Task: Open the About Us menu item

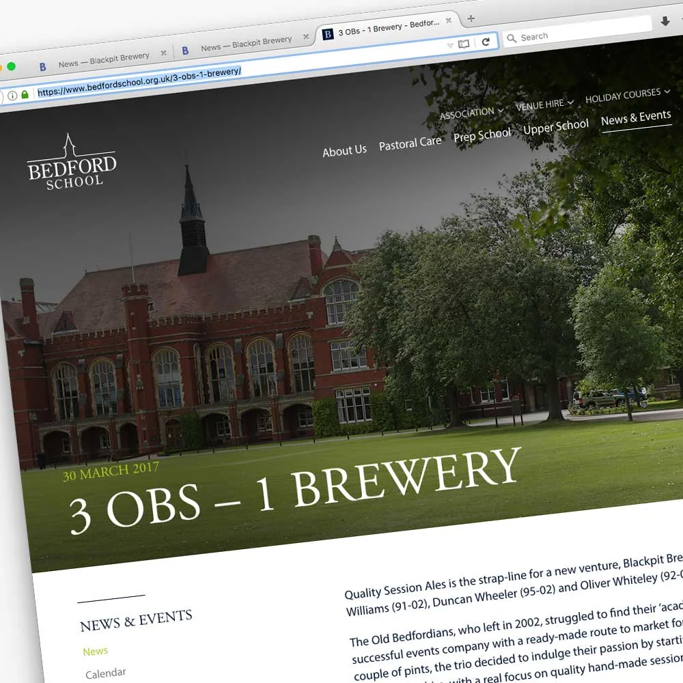Action: coord(344,151)
